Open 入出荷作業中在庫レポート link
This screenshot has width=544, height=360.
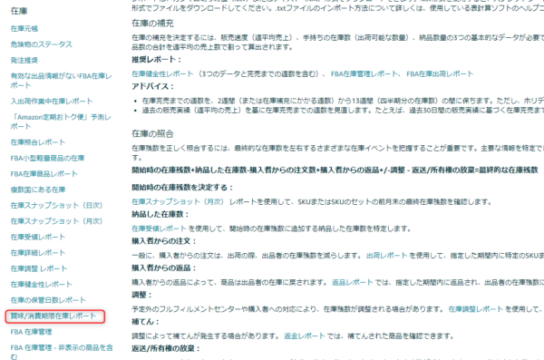[x=52, y=102]
